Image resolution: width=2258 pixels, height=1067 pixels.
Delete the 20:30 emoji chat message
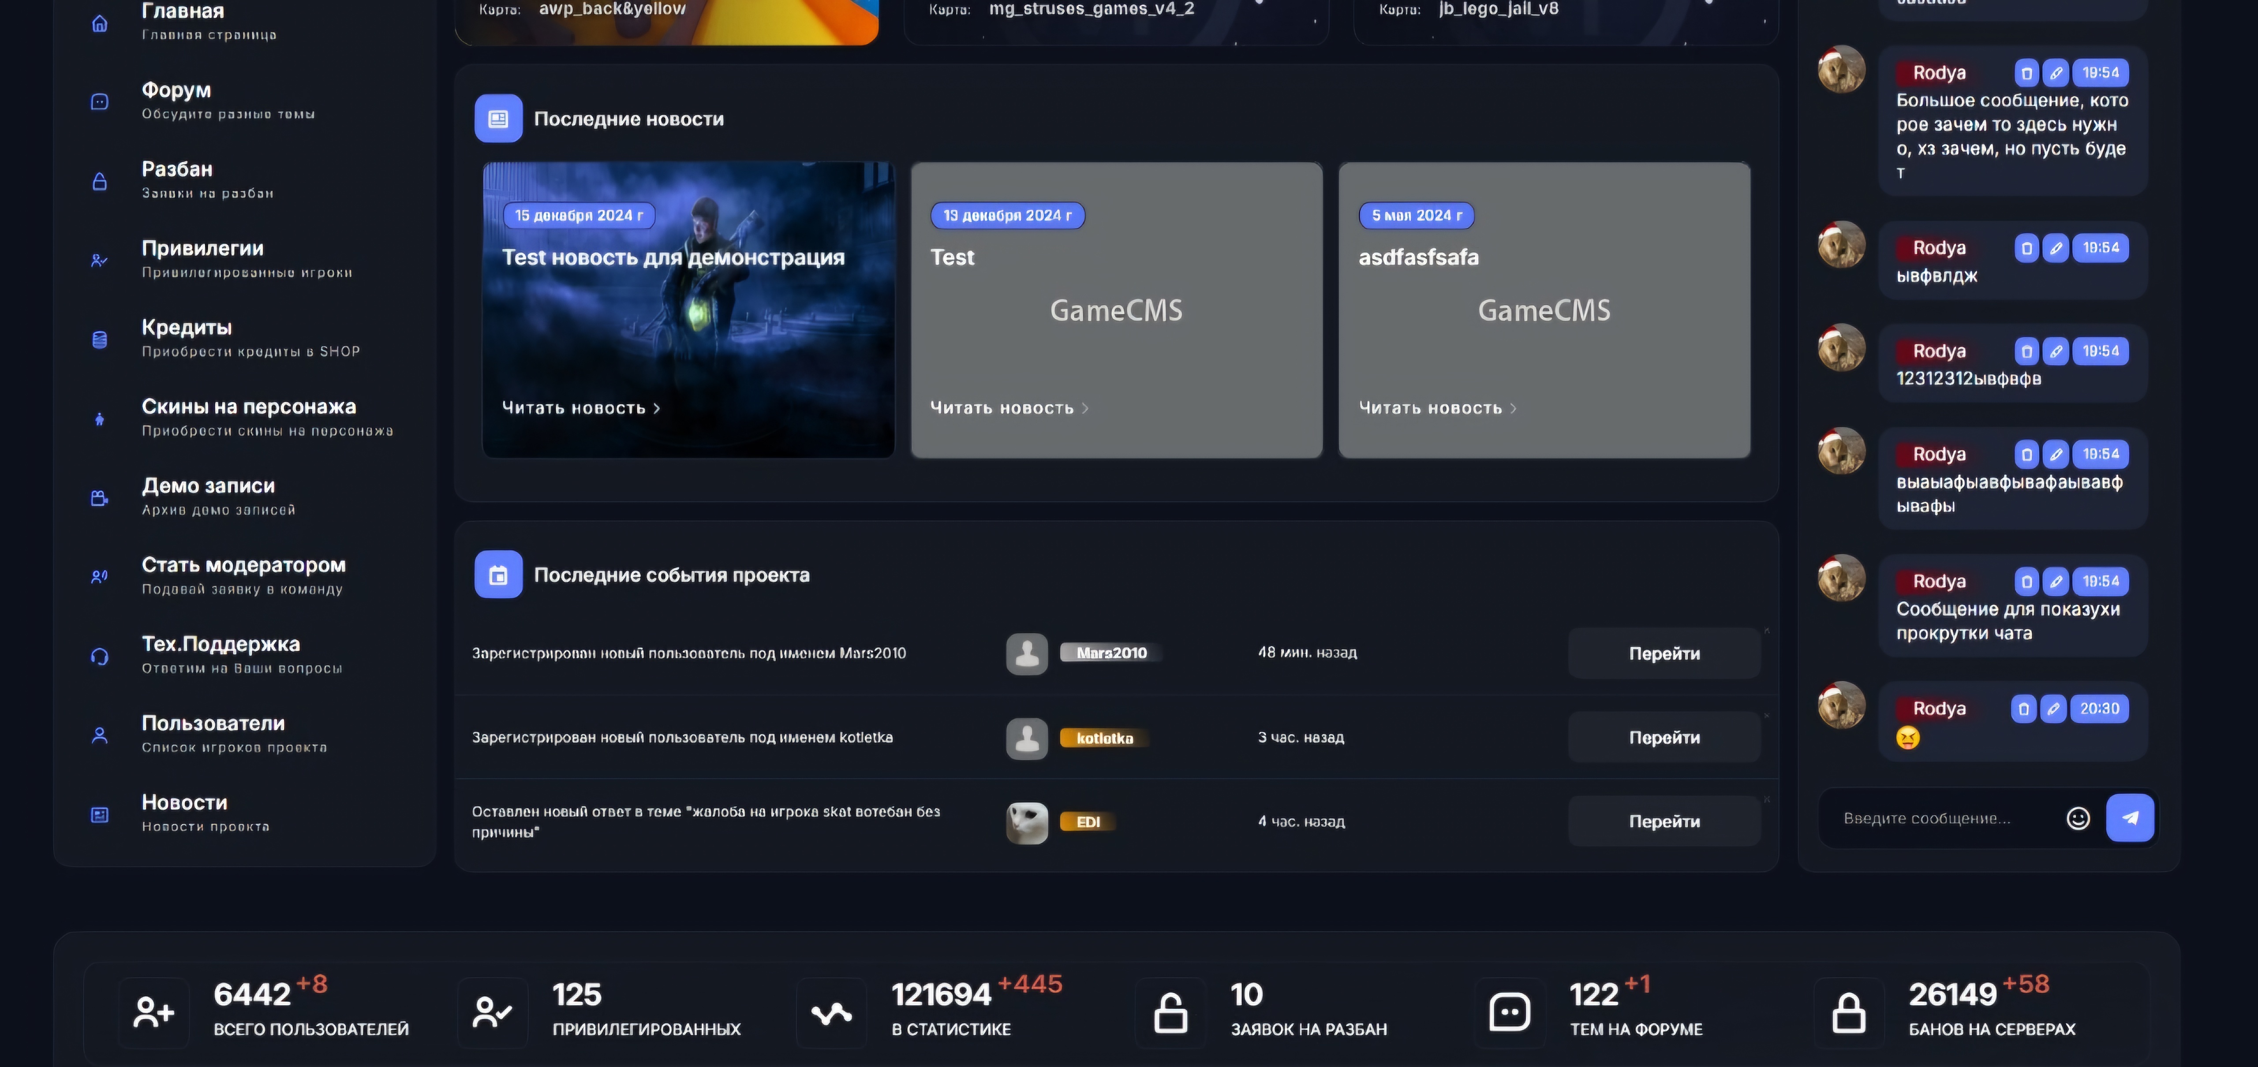click(x=2023, y=709)
